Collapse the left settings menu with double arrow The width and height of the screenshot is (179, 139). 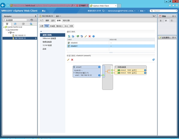(x=41, y=31)
